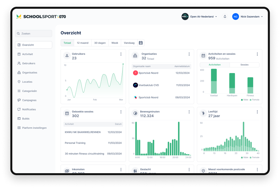Click the Zoeken search field

(34, 34)
